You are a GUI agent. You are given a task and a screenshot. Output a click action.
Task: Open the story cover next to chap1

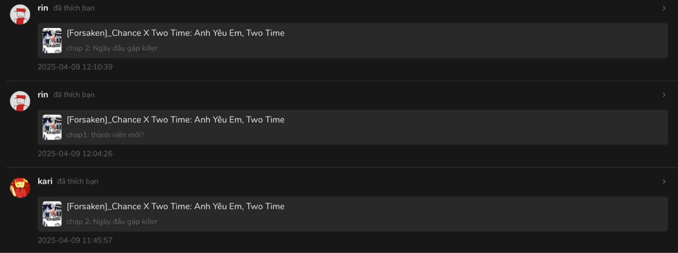52,127
